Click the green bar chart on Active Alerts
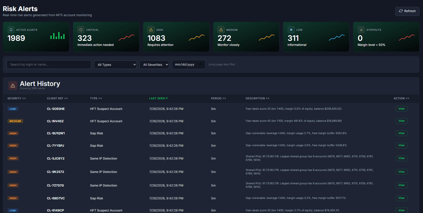 tap(57, 36)
